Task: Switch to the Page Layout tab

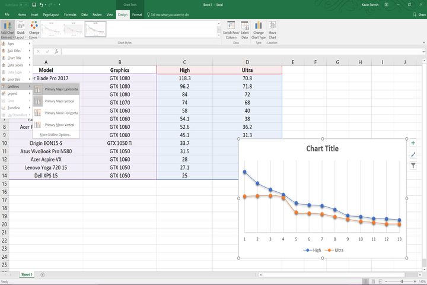Action: [51, 15]
